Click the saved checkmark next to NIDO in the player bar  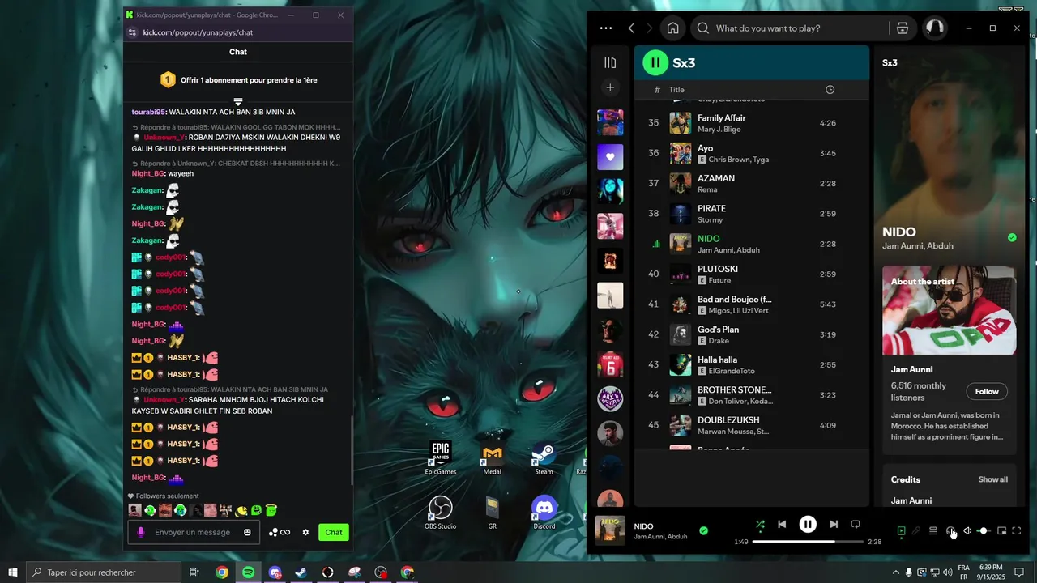coord(703,530)
